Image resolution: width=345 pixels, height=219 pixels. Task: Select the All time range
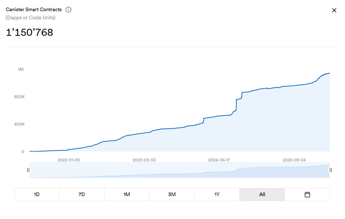point(262,194)
